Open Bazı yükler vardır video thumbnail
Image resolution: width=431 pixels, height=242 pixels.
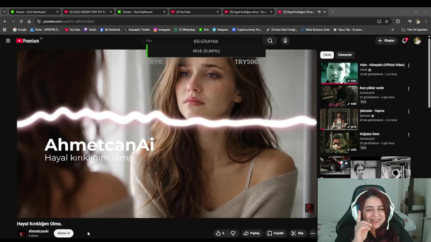339,96
